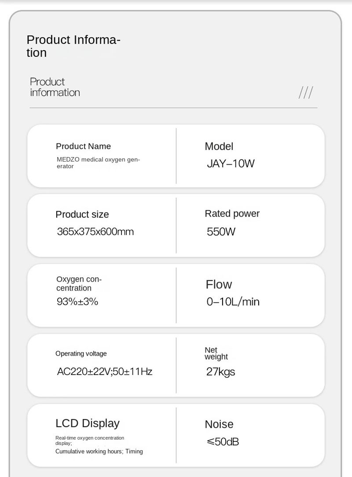
Task: Select the 550W power value
Action: click(221, 231)
